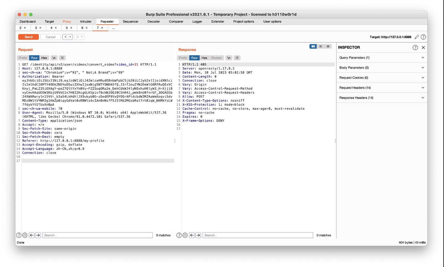Select Raw view in Request pane
The image size is (444, 267).
[x=34, y=58]
